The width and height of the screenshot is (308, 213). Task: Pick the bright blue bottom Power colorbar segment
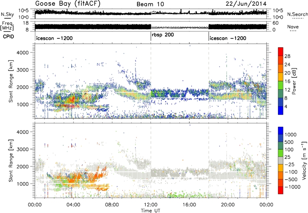pos(281,110)
